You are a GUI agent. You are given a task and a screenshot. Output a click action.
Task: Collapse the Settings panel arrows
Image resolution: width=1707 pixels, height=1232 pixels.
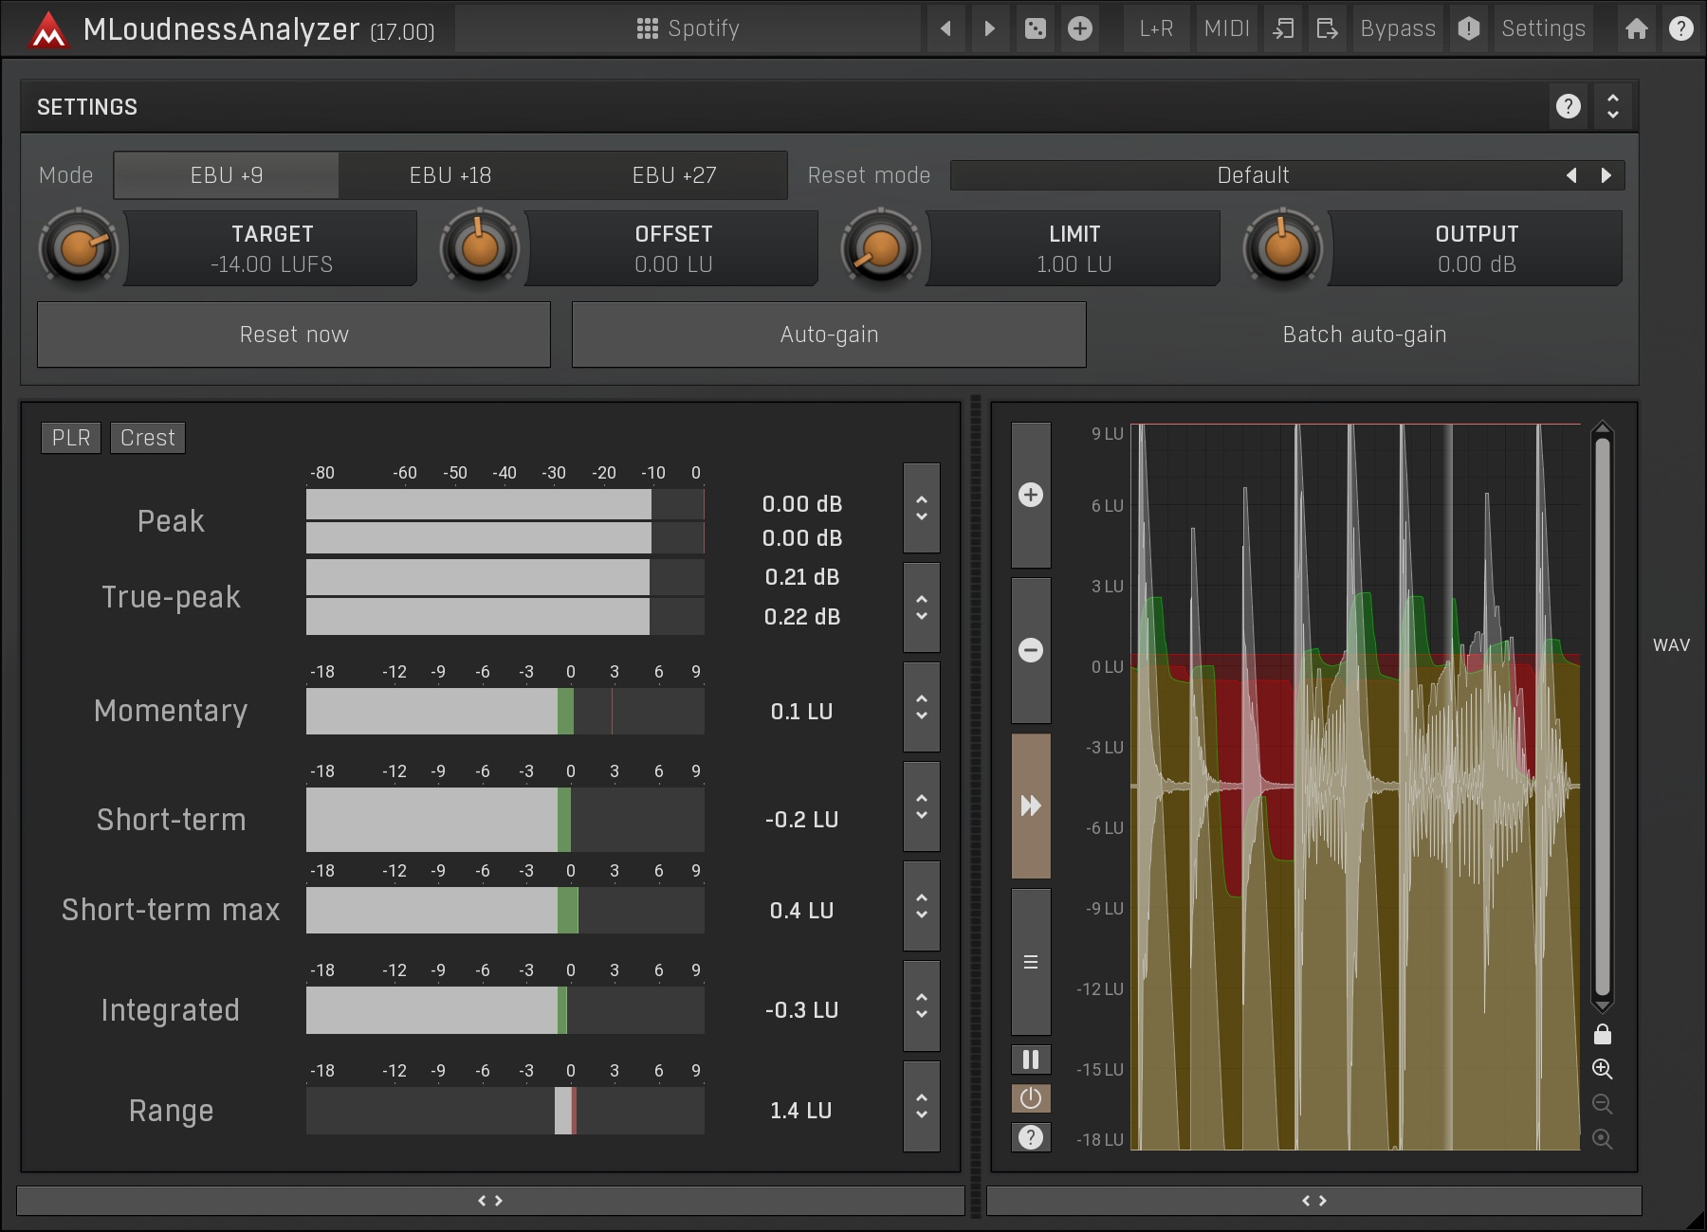[x=1613, y=106]
